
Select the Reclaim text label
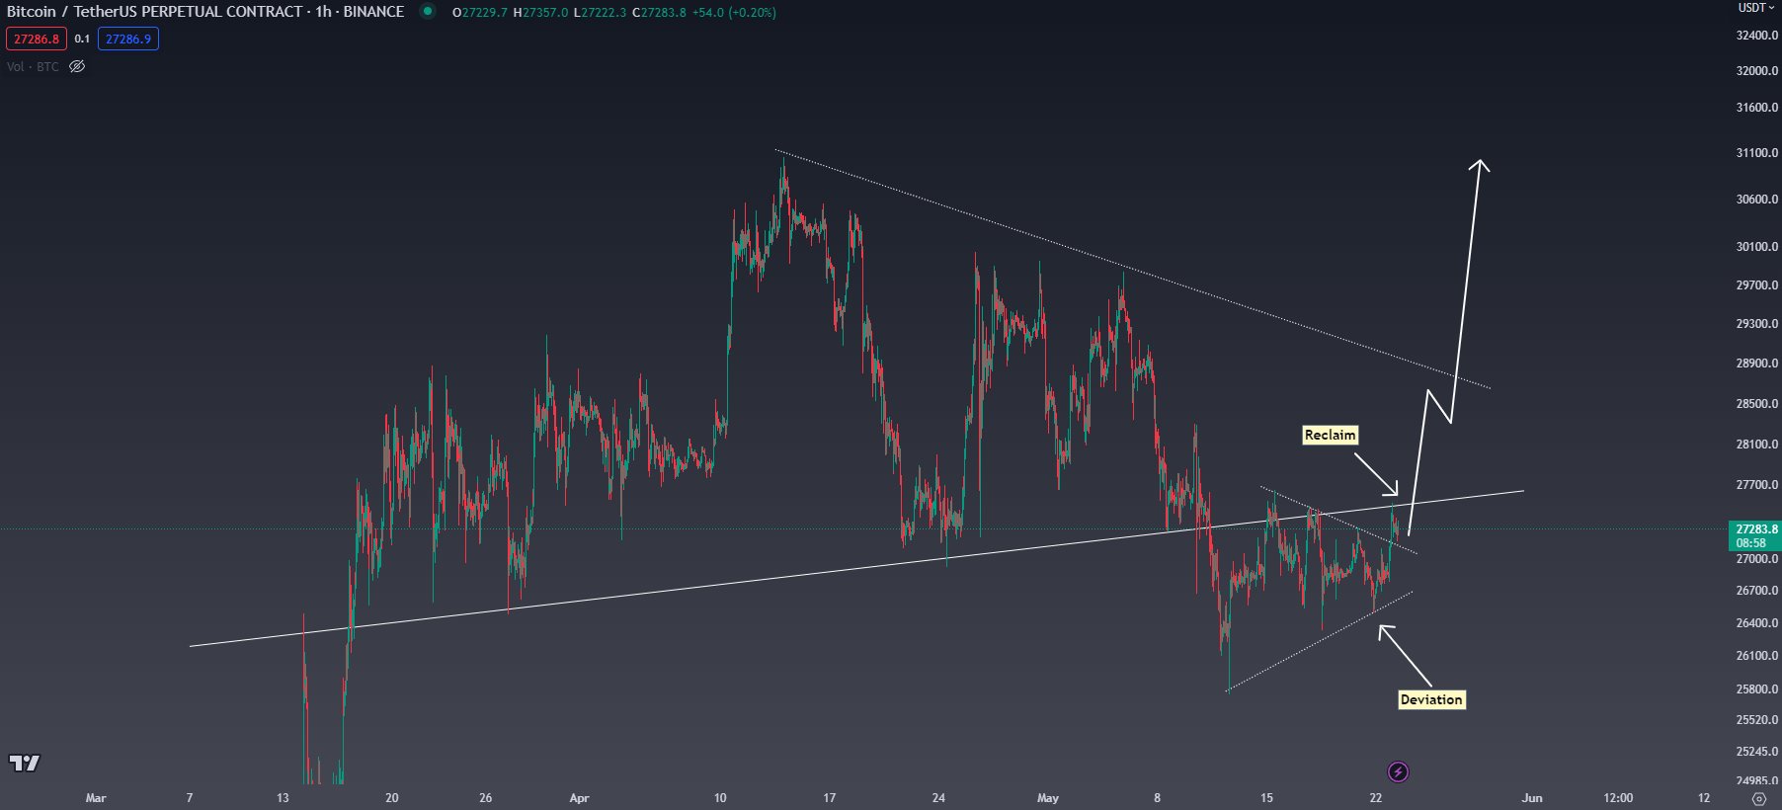(1330, 435)
